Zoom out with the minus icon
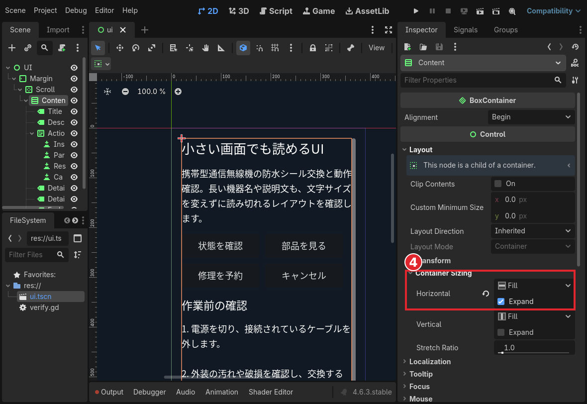This screenshot has width=587, height=404. pyautogui.click(x=125, y=92)
